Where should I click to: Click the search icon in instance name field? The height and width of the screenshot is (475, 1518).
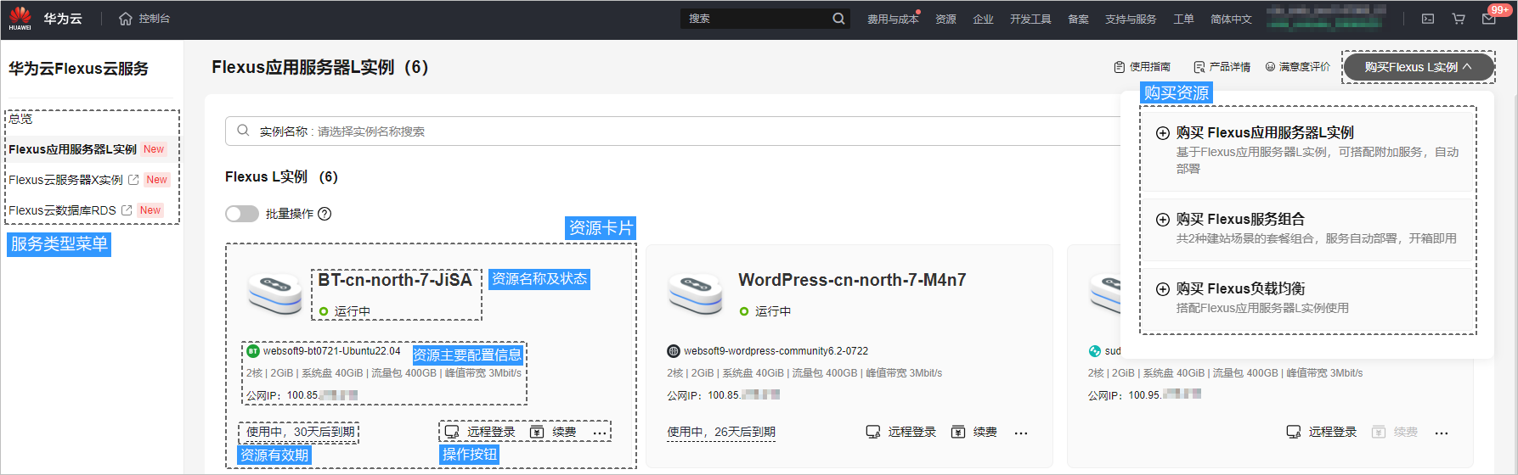click(243, 131)
